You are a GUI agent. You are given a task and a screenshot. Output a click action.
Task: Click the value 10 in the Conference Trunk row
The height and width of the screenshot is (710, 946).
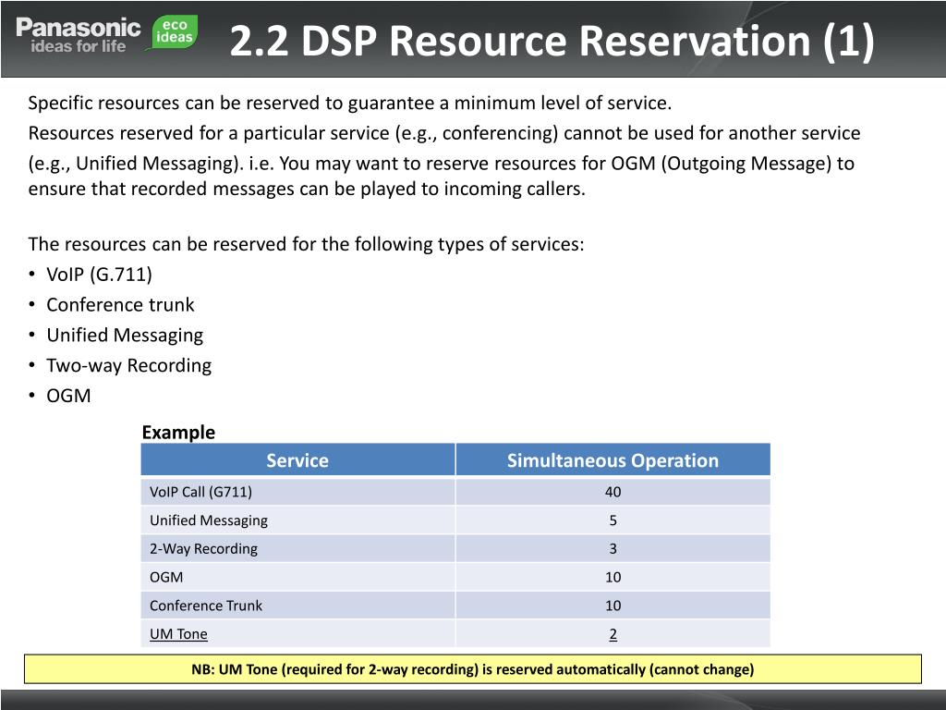[x=613, y=605]
